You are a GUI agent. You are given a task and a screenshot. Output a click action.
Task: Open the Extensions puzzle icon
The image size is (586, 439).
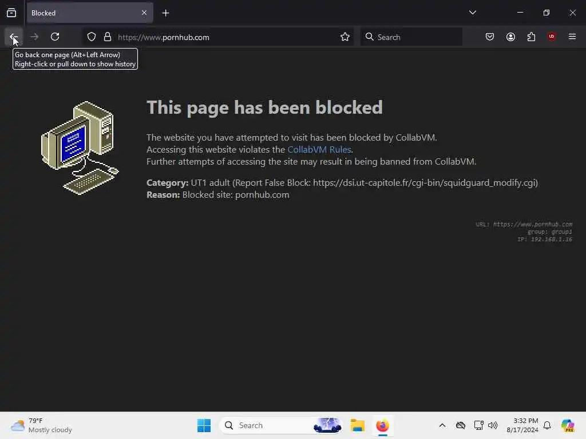[531, 37]
